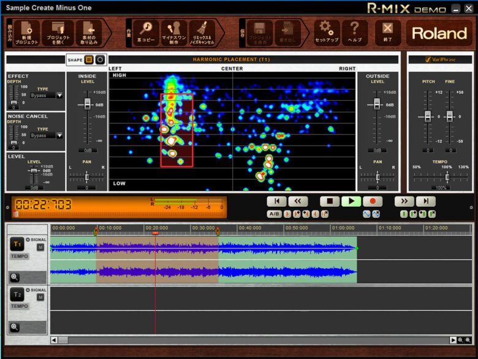Select minus-one creation (マイナスワン制作) mode

point(174,33)
